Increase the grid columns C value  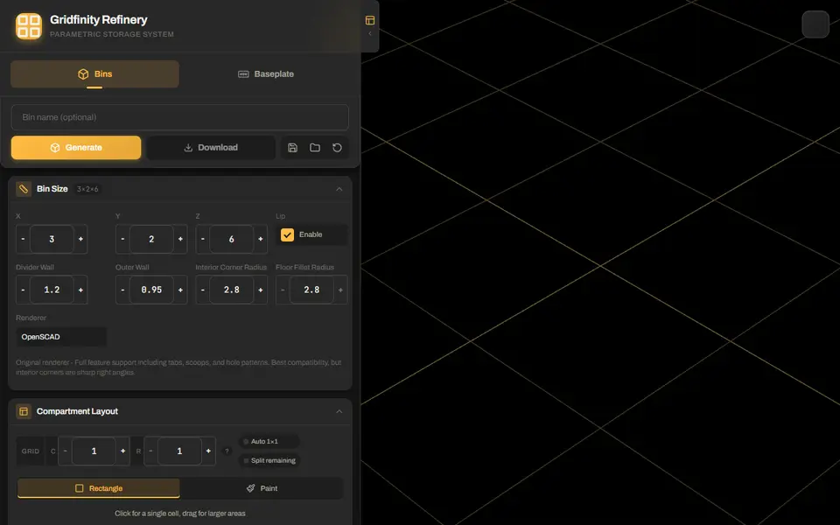pos(122,451)
